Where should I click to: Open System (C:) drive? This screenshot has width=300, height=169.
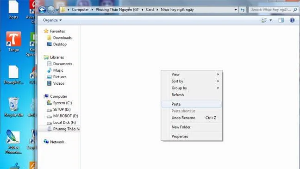tap(62, 103)
